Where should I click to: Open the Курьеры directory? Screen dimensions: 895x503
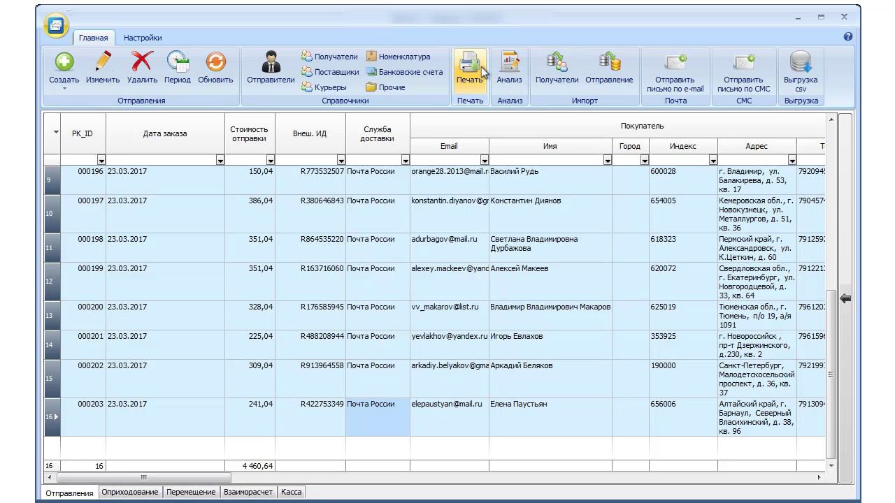point(324,87)
